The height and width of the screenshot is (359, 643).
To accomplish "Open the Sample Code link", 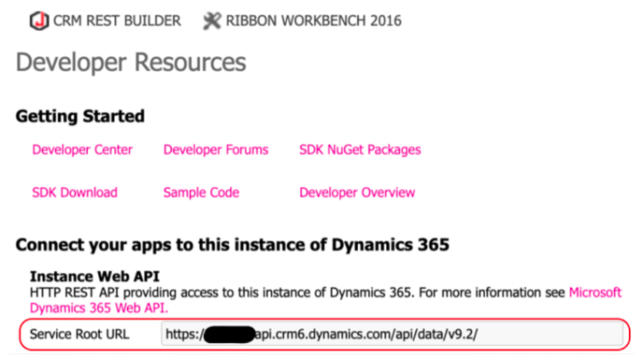I will click(201, 193).
